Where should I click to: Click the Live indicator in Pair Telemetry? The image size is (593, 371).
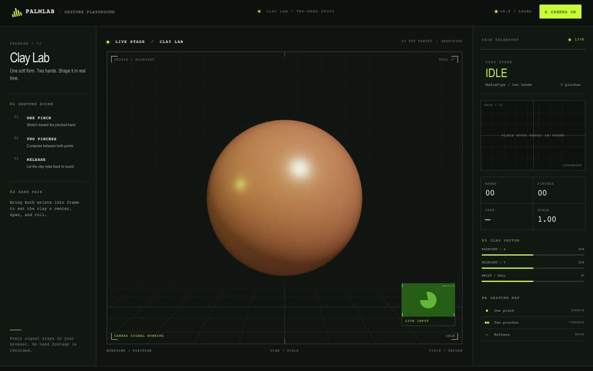pos(576,40)
